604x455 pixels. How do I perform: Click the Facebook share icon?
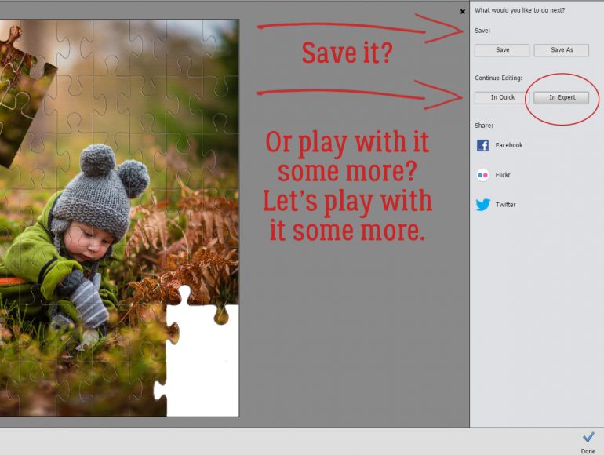pyautogui.click(x=482, y=145)
